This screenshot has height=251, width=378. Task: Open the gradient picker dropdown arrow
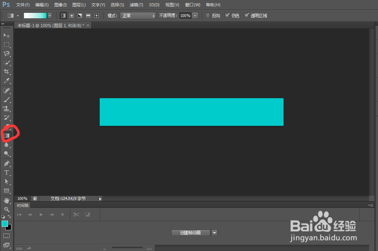(x=50, y=15)
